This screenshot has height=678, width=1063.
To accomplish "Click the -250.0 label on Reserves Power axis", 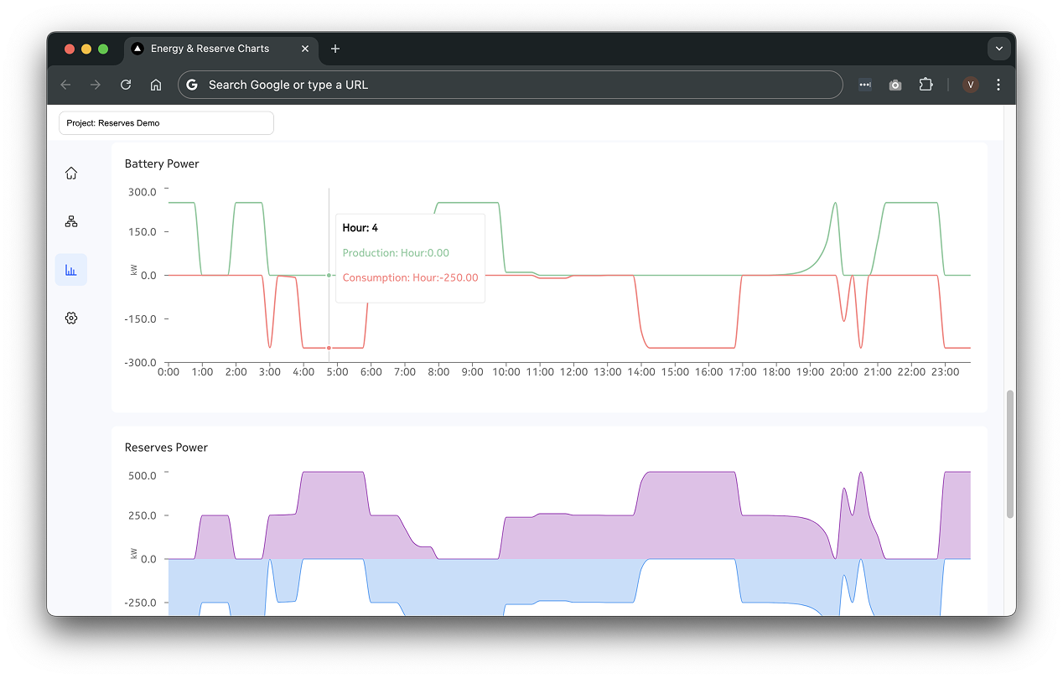I will 141,603.
